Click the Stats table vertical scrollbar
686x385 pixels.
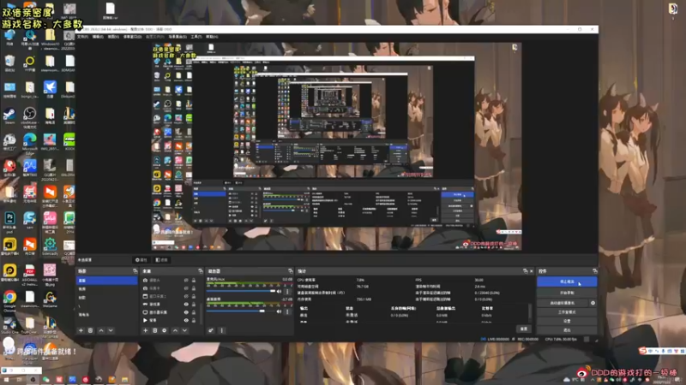(x=530, y=312)
